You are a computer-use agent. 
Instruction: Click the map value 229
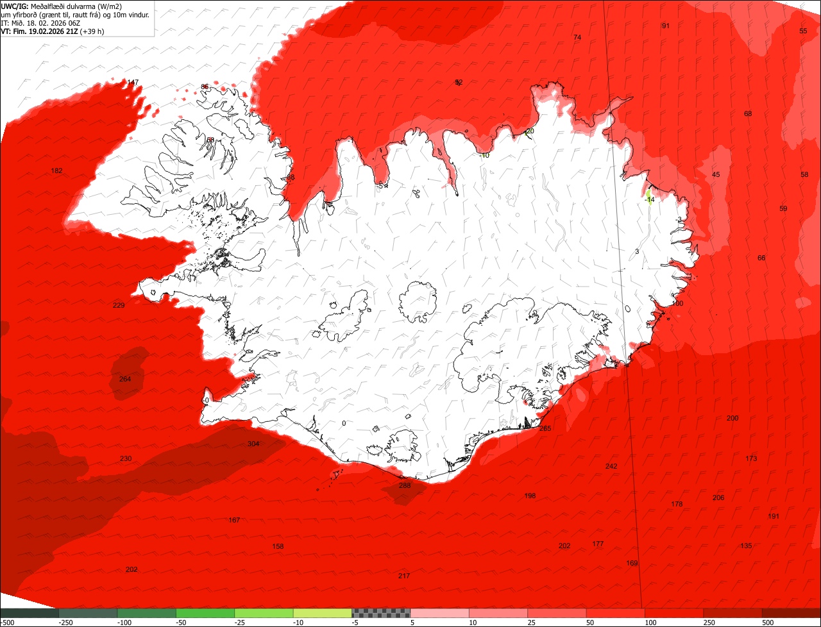pos(119,305)
